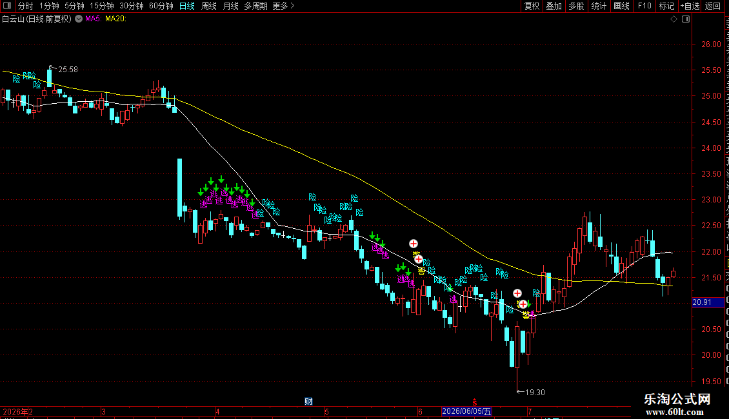Open the 多股 multi-stock view
This screenshot has height=419, width=729.
pyautogui.click(x=576, y=6)
